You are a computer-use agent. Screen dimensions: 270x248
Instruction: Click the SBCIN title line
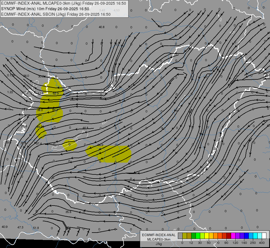(56, 14)
